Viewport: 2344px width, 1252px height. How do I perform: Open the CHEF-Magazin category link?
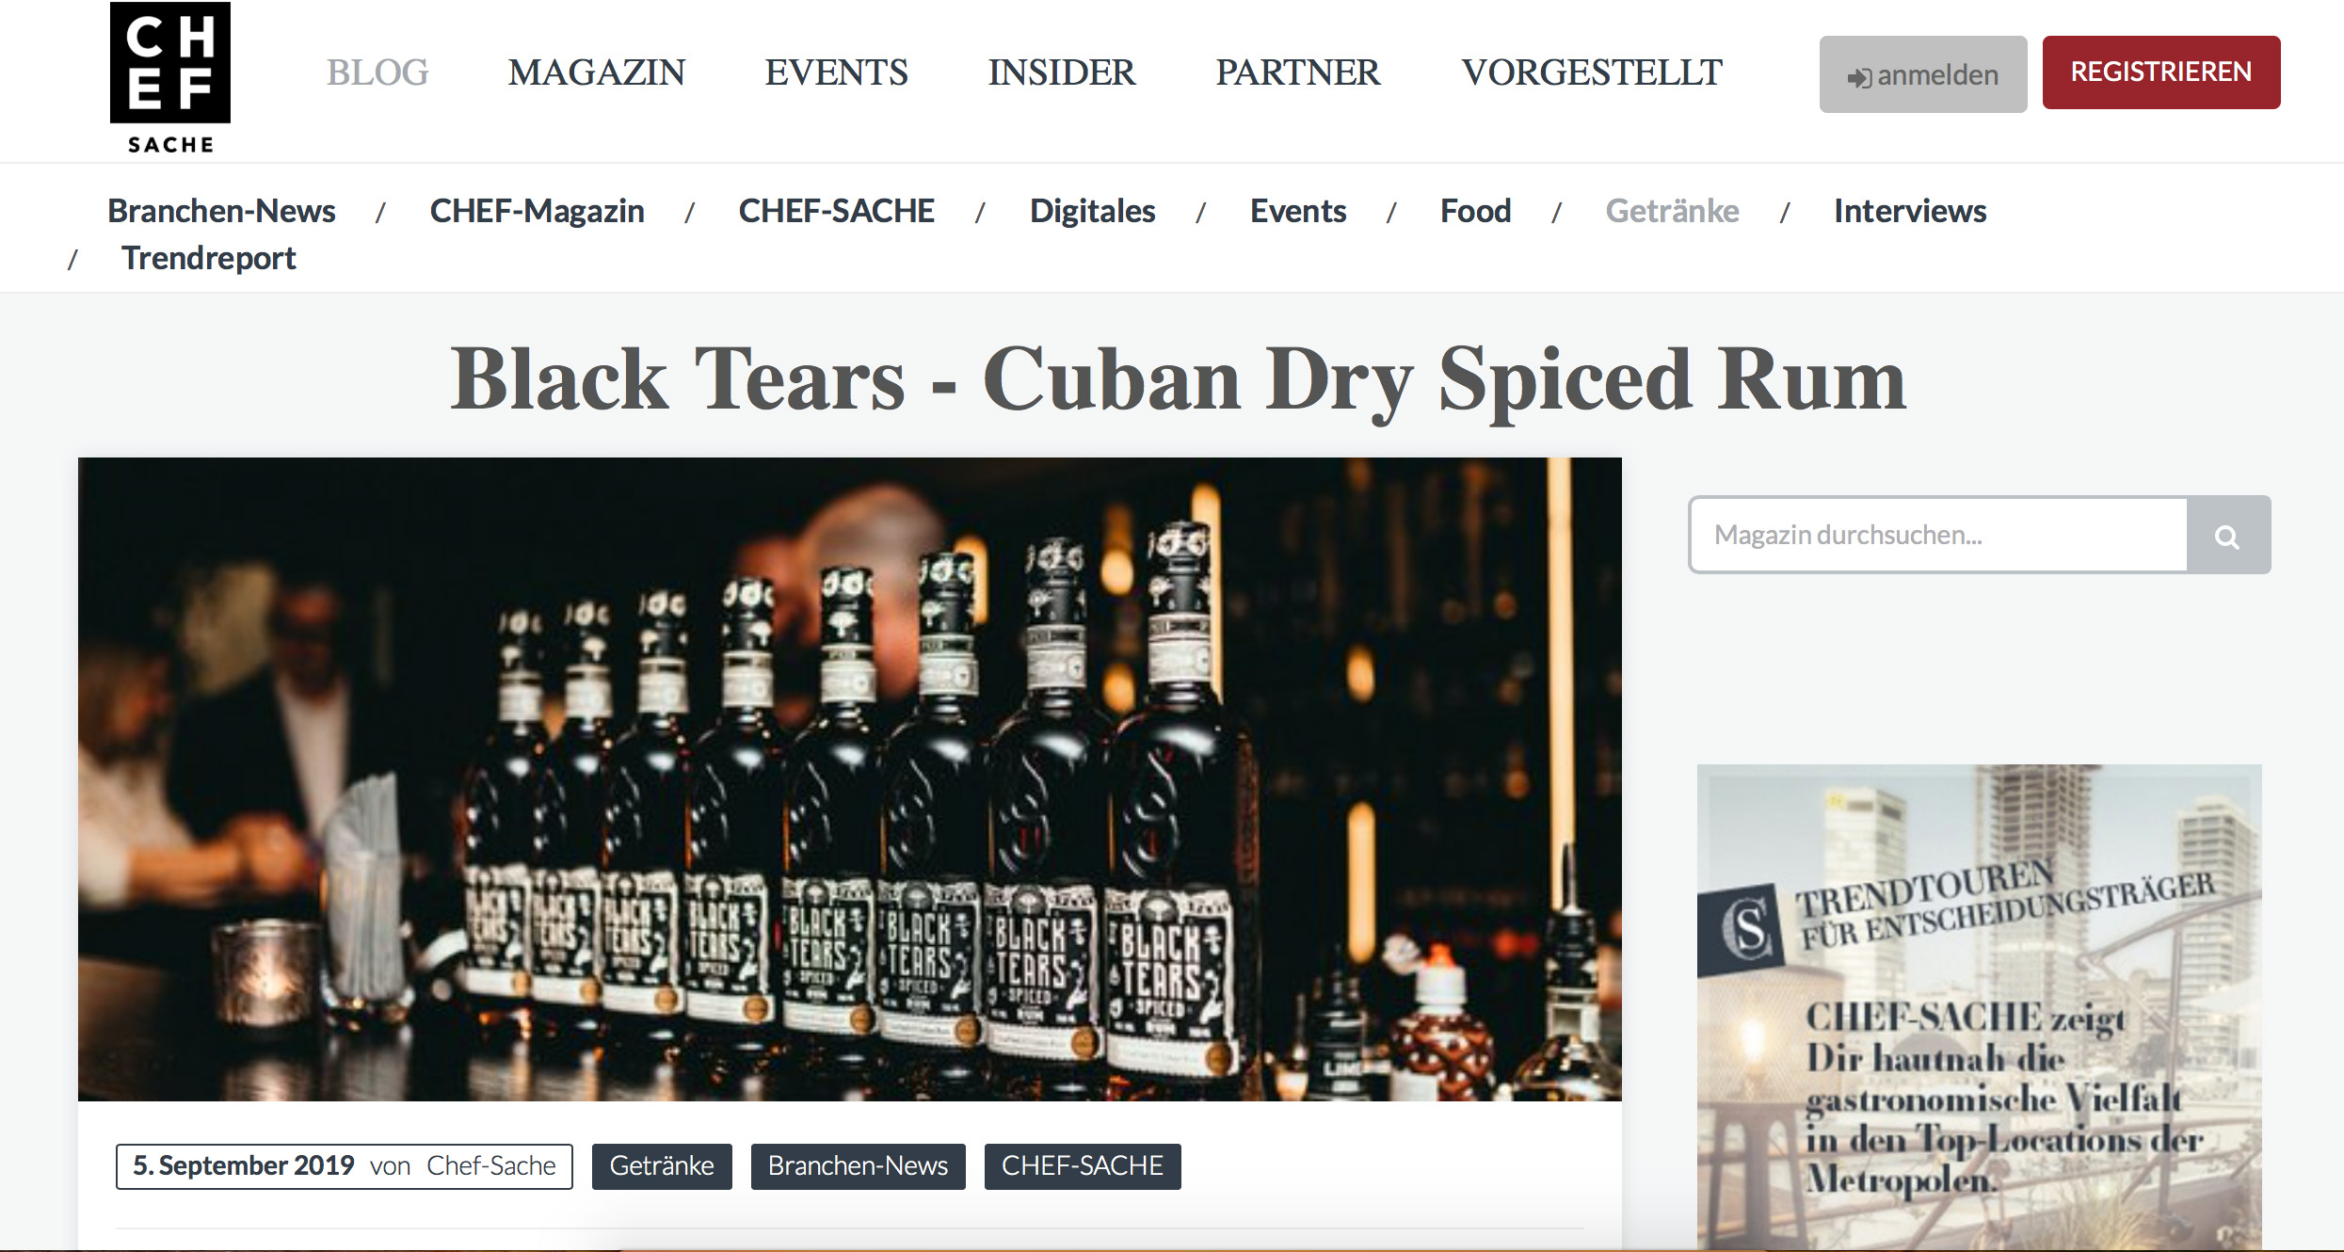pyautogui.click(x=537, y=211)
